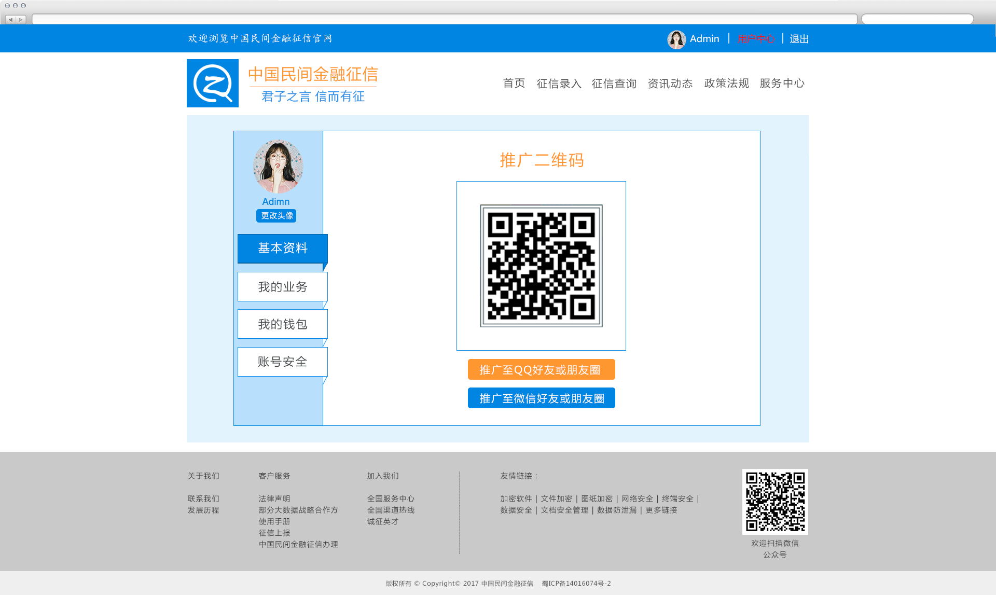Open 文档安全管理 friendly link
Viewport: 996px width, 595px height.
pos(564,510)
